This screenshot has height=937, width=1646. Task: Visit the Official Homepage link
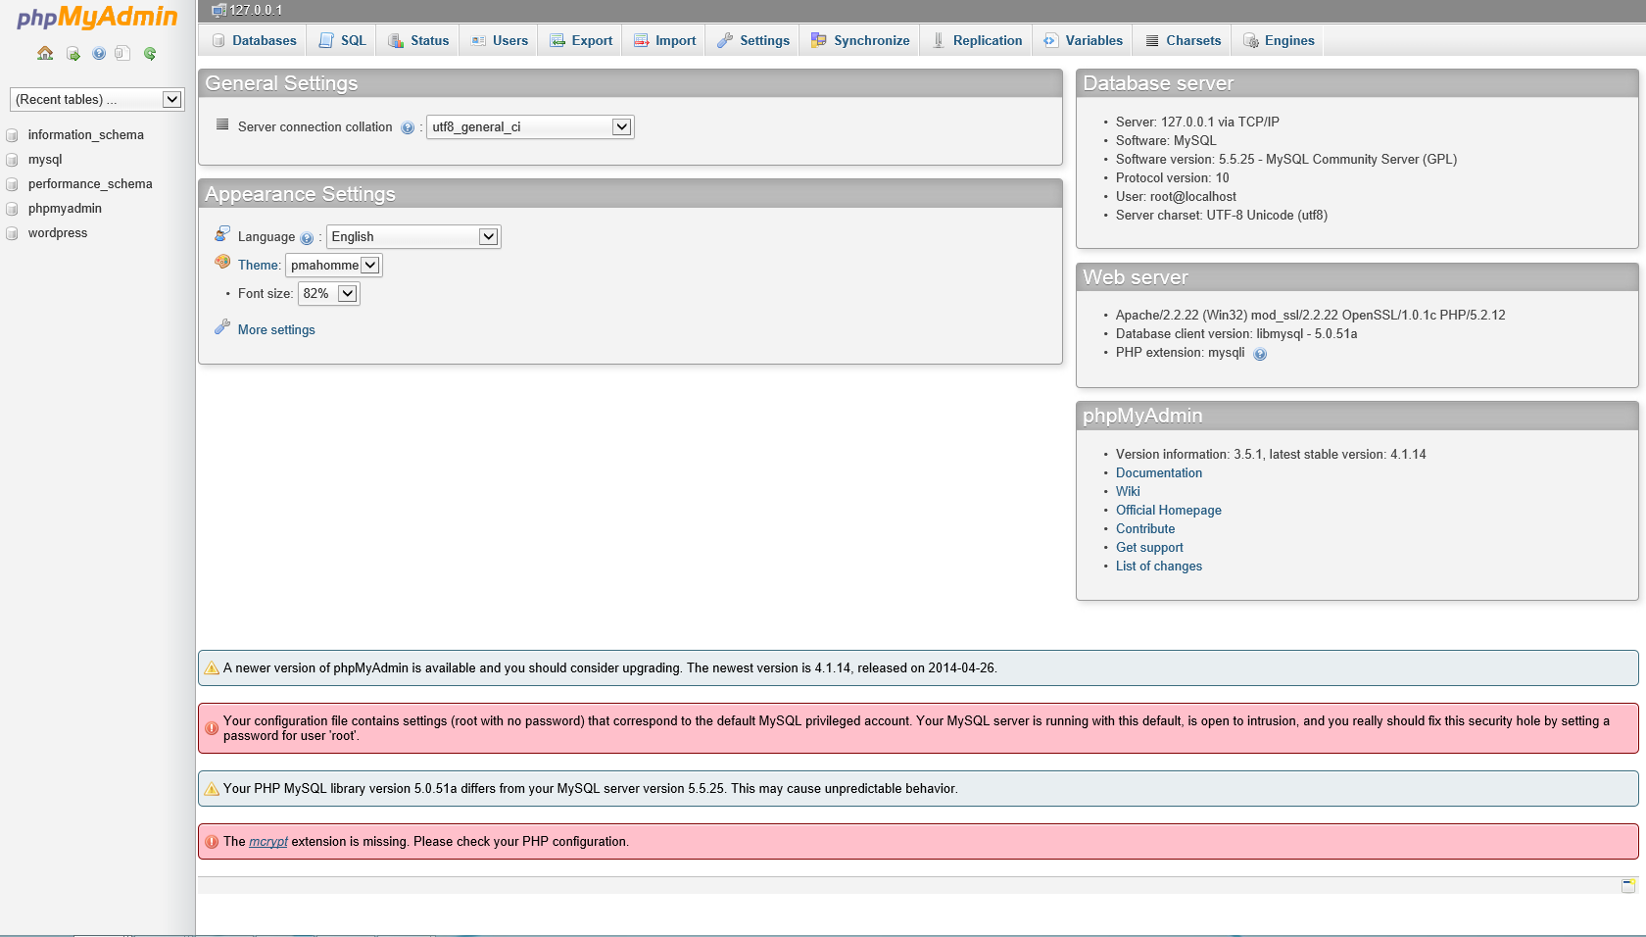(x=1169, y=511)
